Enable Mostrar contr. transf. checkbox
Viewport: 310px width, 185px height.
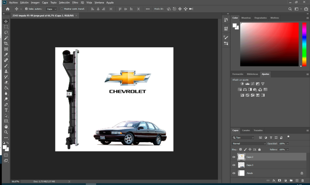point(62,9)
